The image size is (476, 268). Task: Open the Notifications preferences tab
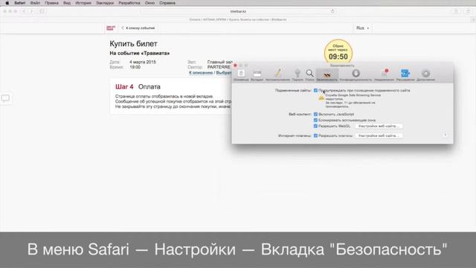384,75
